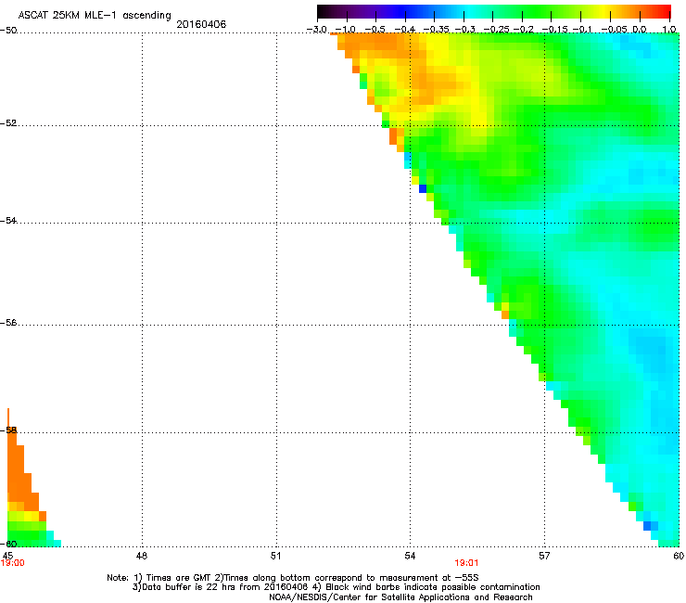Click colorbar label -0.4
This screenshot has width=686, height=603.
pos(405,30)
